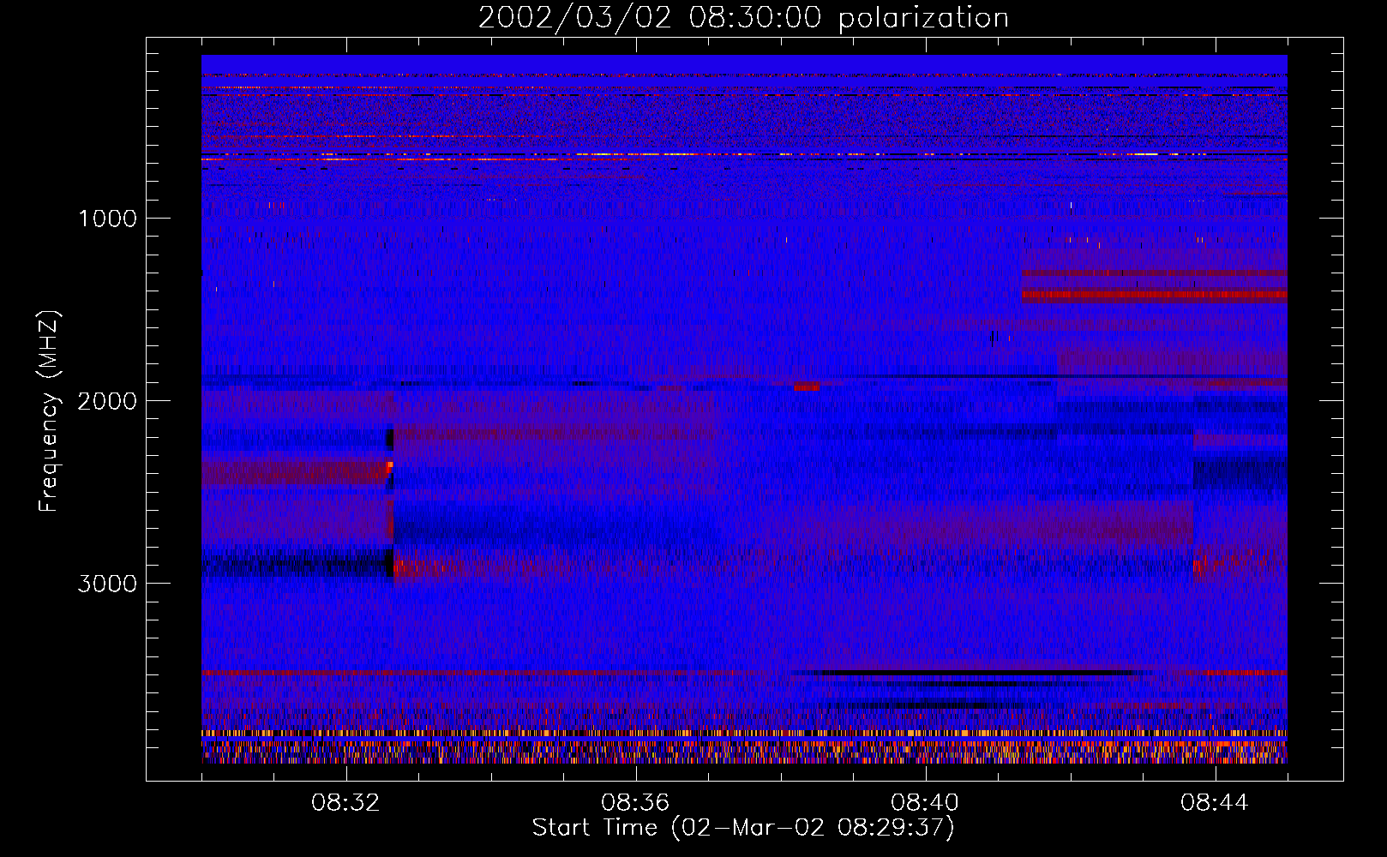Screen dimensions: 1387x857
Task: Click the 08:44 time tick label
Action: (1215, 803)
